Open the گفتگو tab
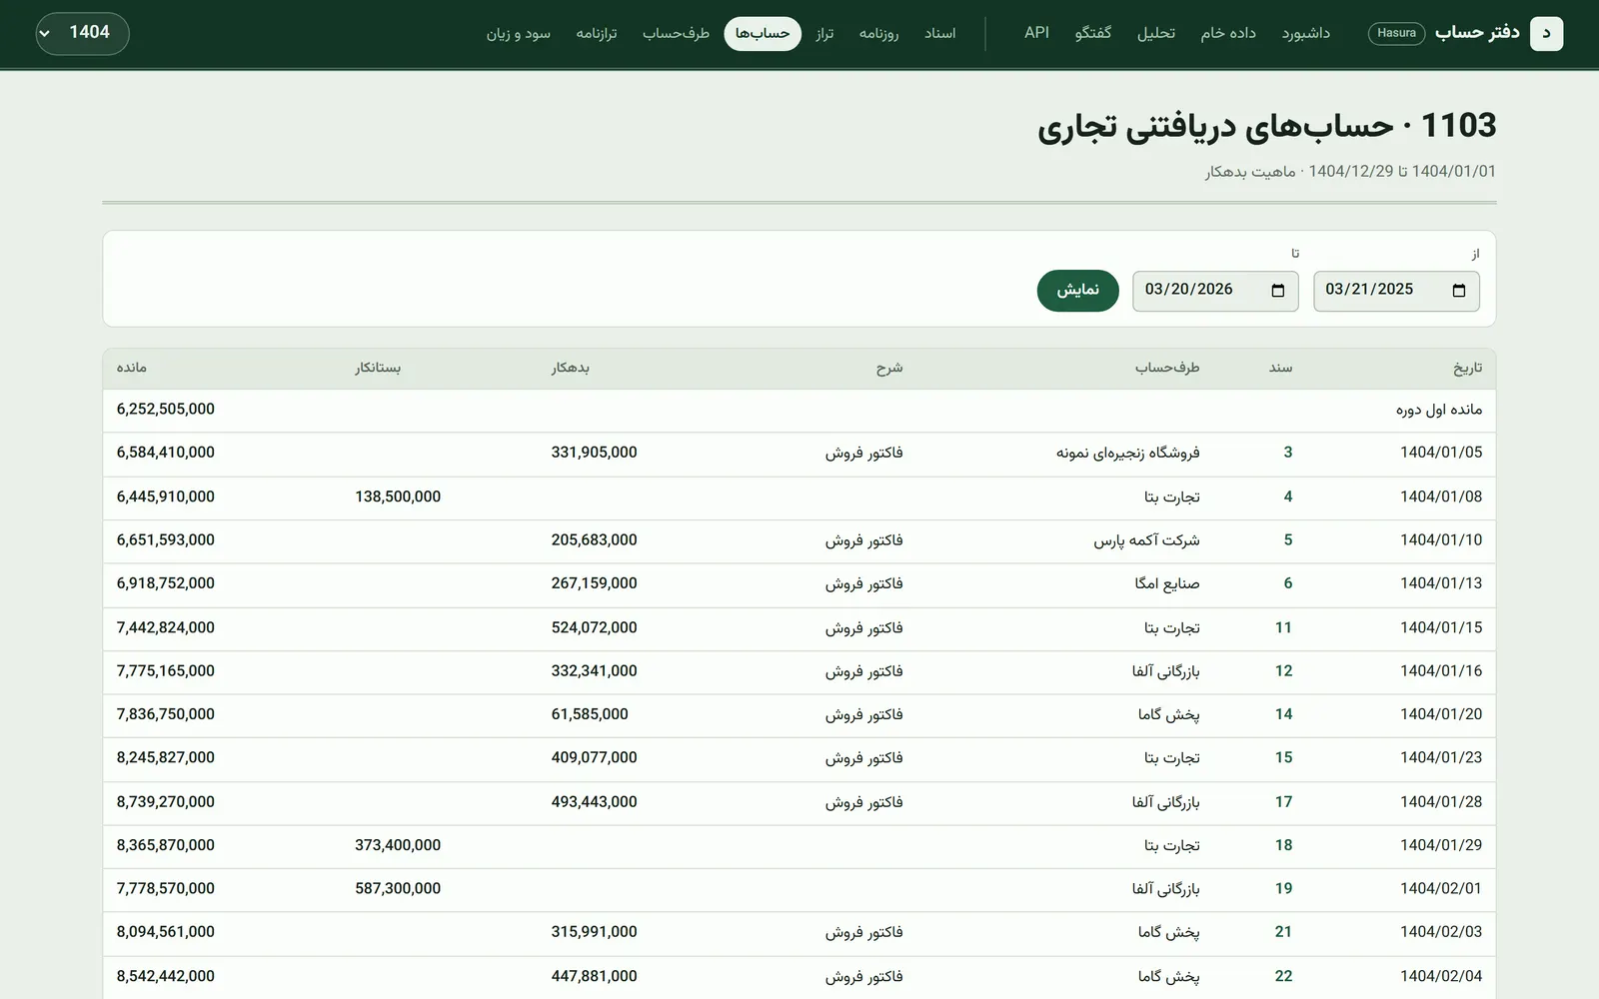Image resolution: width=1599 pixels, height=999 pixels. [x=1092, y=33]
